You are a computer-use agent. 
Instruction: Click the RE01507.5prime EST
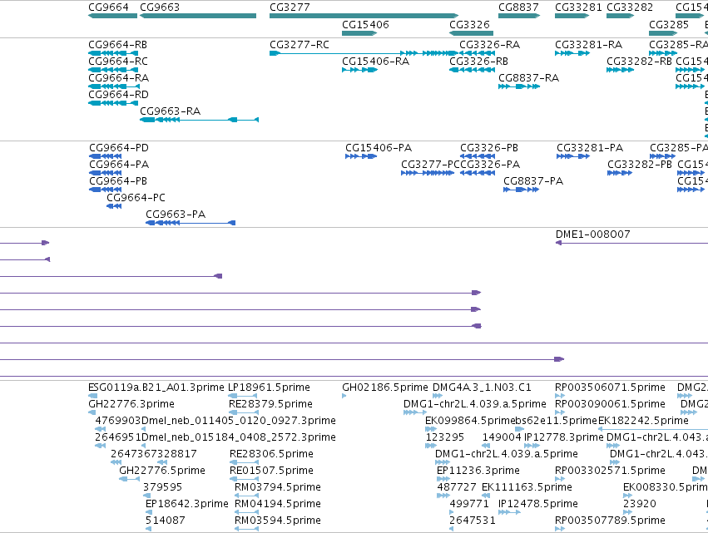[x=245, y=479]
